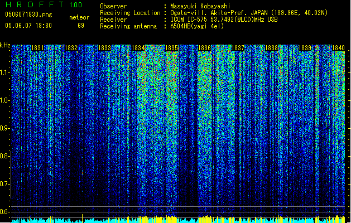Click the 0.8 kHz axis tick label
This screenshot has height=223, width=351.
pyautogui.click(x=4, y=156)
